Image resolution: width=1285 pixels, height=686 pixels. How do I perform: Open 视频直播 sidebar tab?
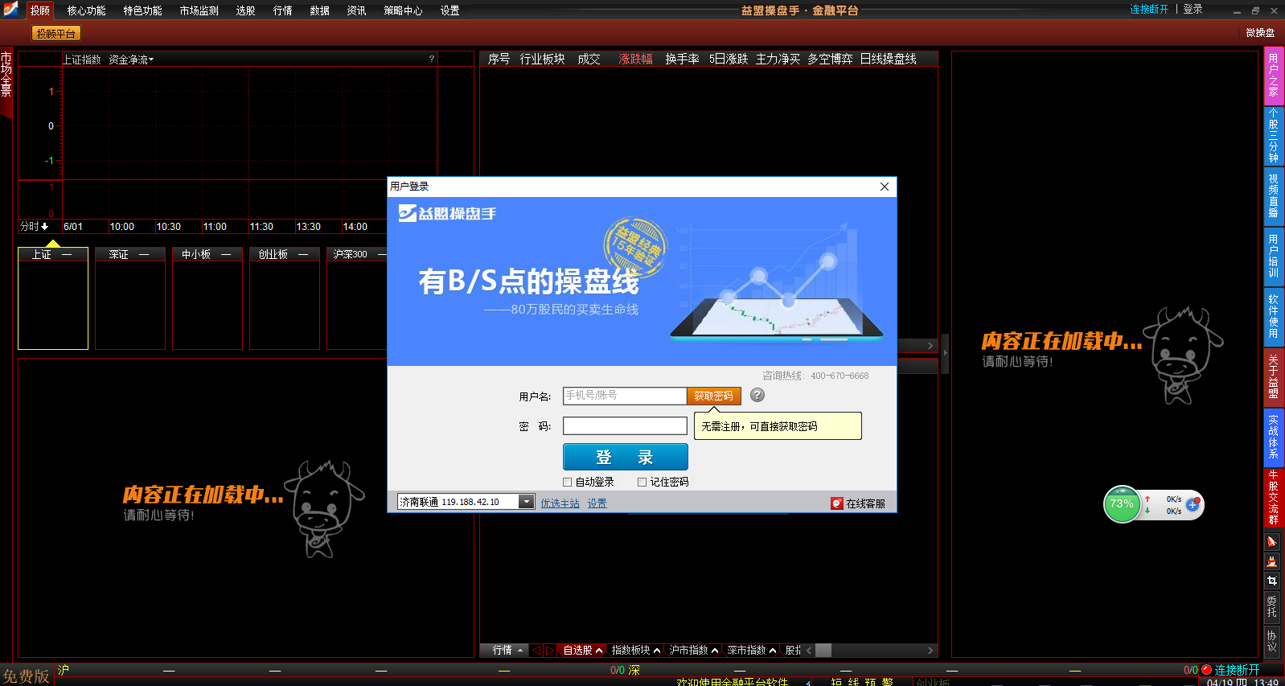point(1274,195)
